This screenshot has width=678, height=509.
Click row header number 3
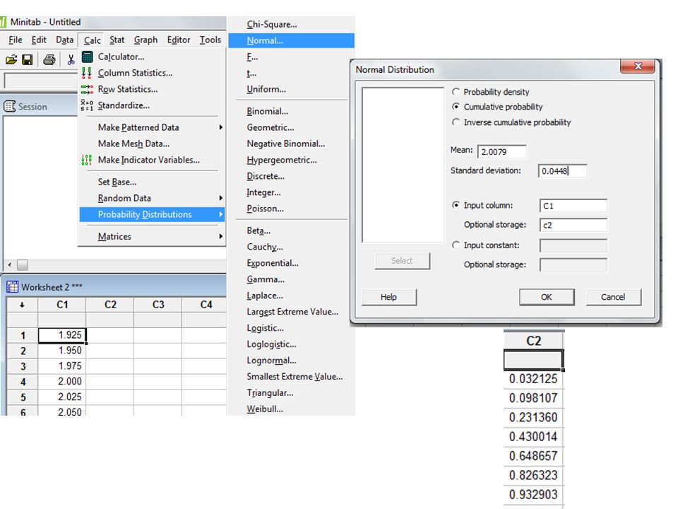[23, 366]
